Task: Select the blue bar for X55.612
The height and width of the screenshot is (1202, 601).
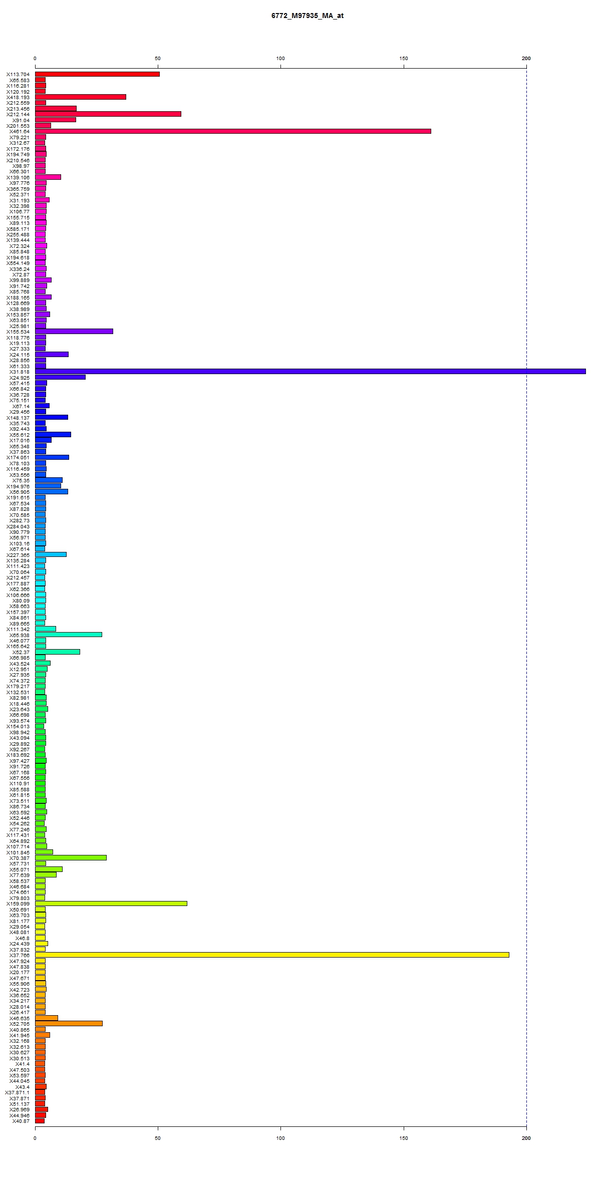Action: point(53,434)
